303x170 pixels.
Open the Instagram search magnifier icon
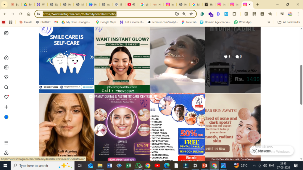pos(6,87)
